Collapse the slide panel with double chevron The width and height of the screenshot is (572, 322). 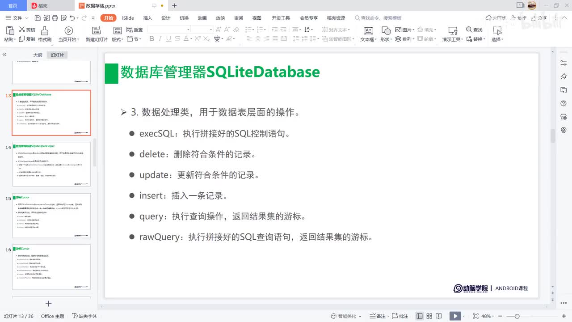[4, 55]
